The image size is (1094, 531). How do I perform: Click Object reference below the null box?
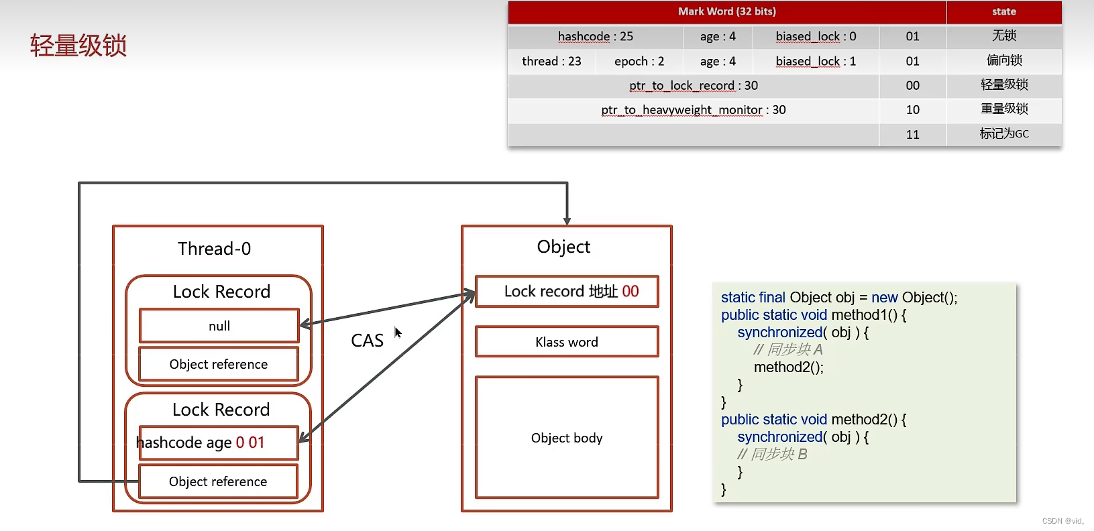(219, 364)
